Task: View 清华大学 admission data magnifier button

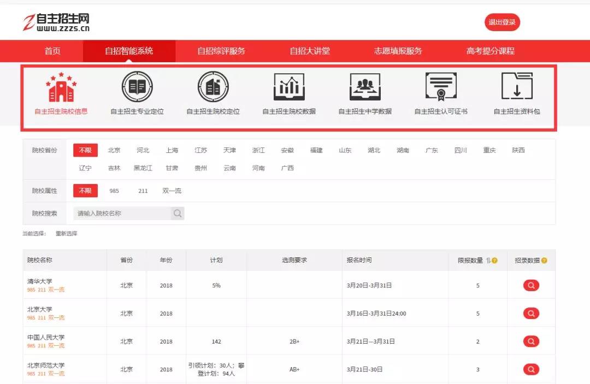Action: 531,285
